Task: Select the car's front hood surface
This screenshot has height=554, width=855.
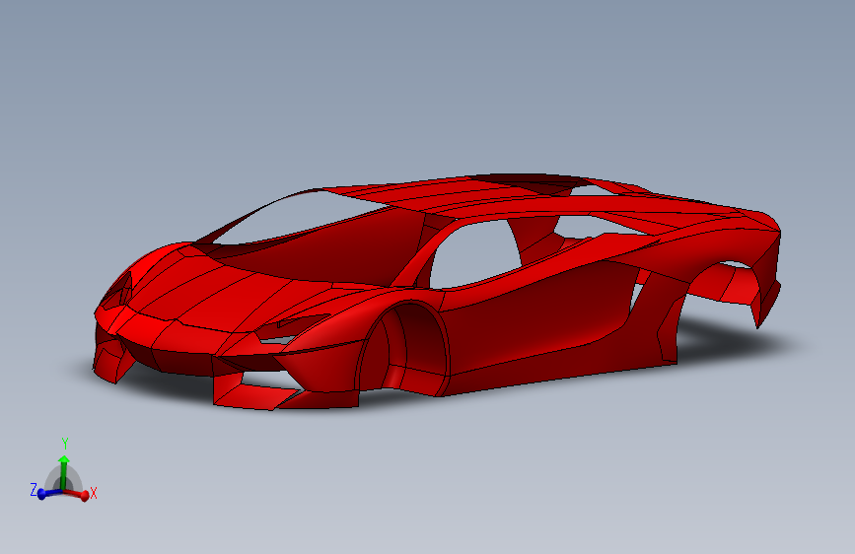Action: coord(218,295)
